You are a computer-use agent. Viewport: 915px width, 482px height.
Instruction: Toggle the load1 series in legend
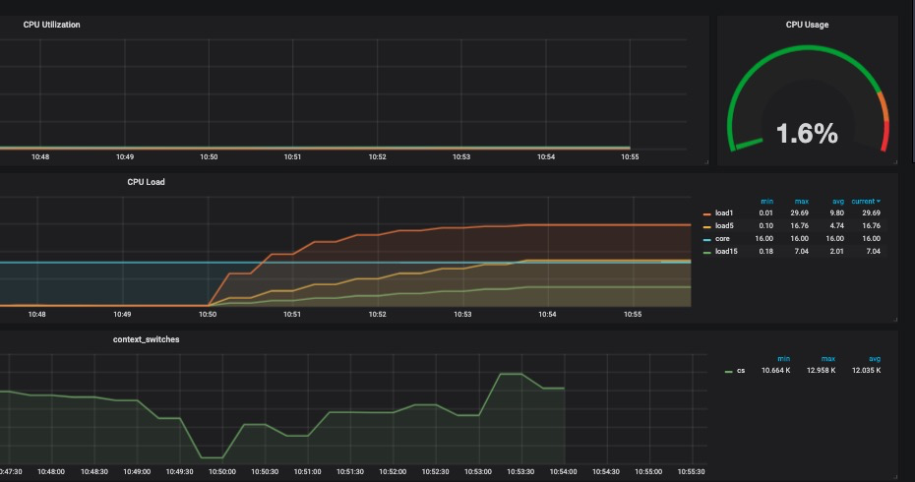tap(723, 213)
